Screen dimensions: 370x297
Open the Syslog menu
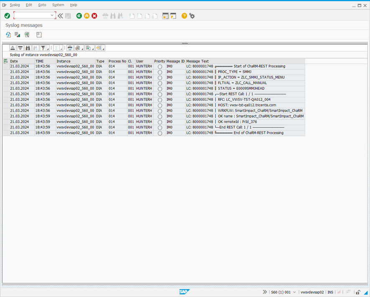pyautogui.click(x=15, y=5)
